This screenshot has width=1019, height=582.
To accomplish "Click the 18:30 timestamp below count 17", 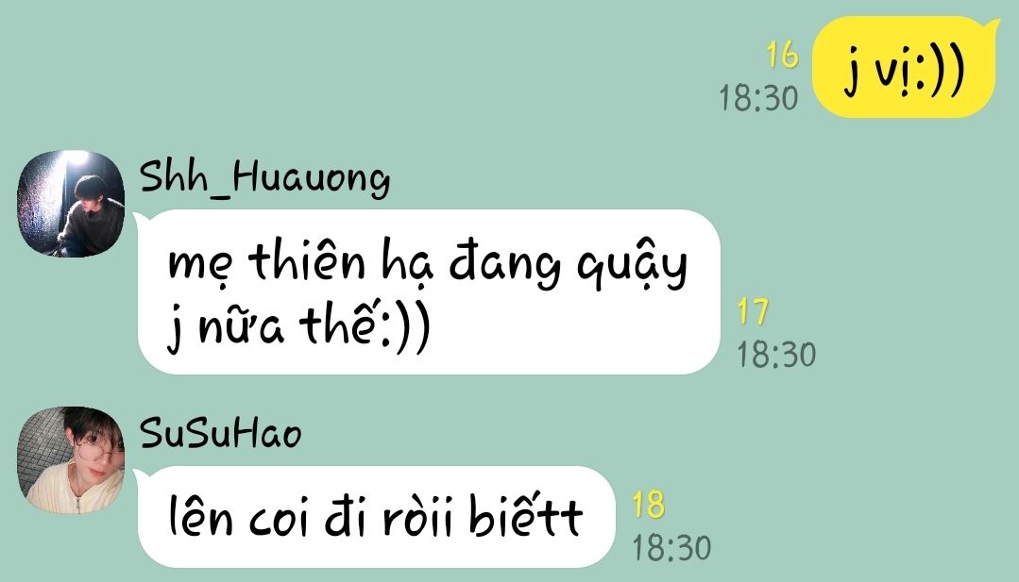I will click(x=776, y=355).
